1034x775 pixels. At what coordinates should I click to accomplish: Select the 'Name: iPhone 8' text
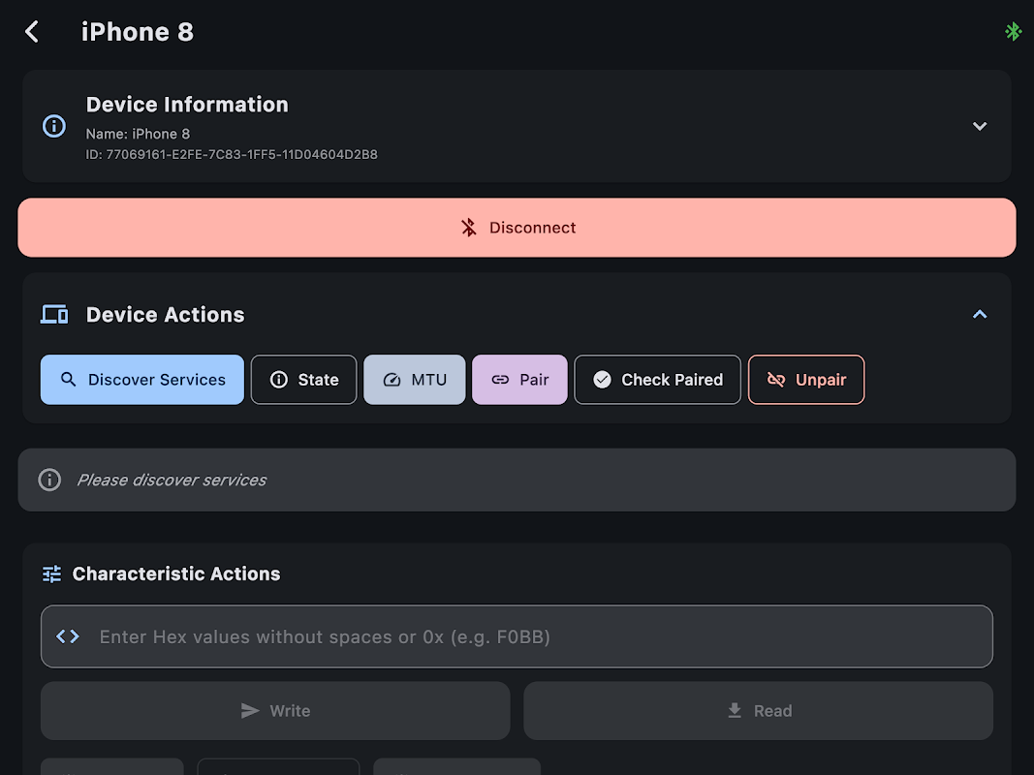click(x=138, y=134)
